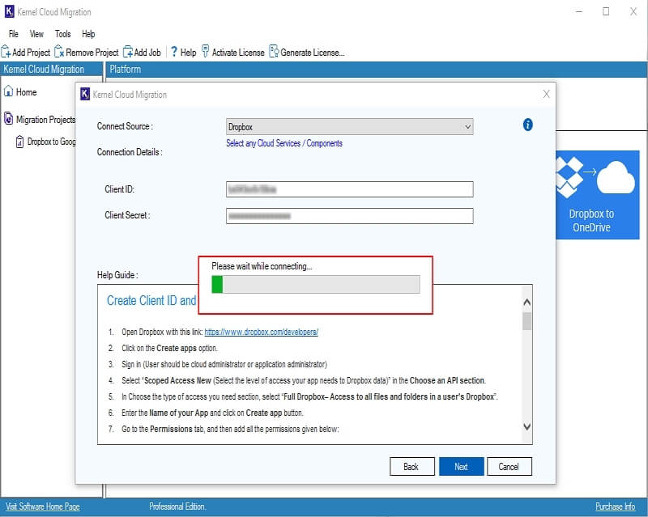Image resolution: width=648 pixels, height=517 pixels.
Task: Select the Dropbox to Goog project item
Action: coord(45,142)
